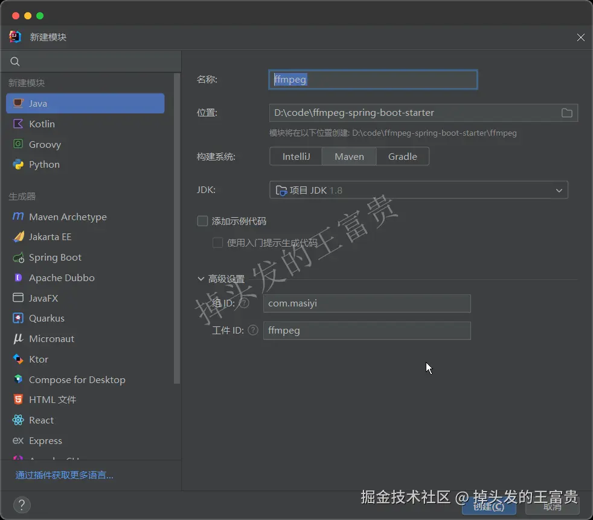Select the Ktor generator icon
Viewport: 593px width, 520px height.
click(x=18, y=359)
